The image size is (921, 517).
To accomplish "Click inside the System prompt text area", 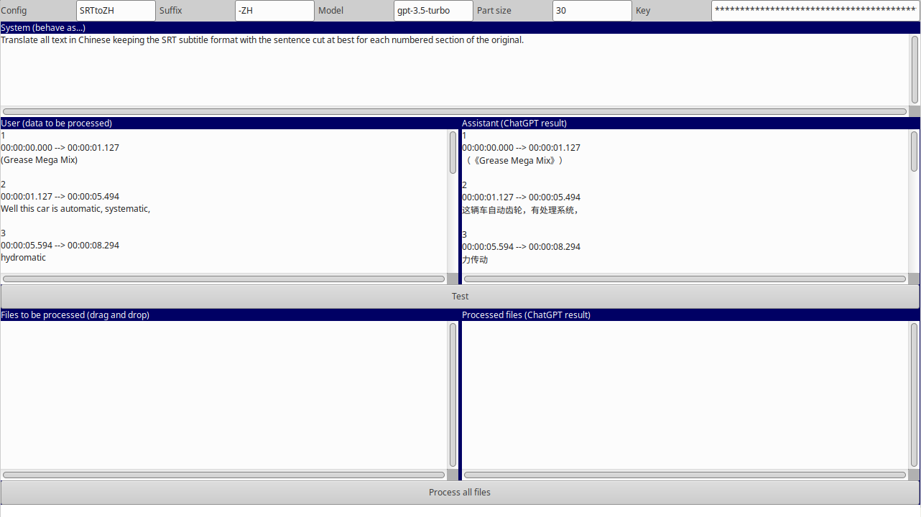I will point(453,72).
